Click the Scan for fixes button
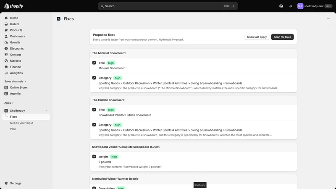Viewport: 336px width, 189px height. [x=282, y=37]
